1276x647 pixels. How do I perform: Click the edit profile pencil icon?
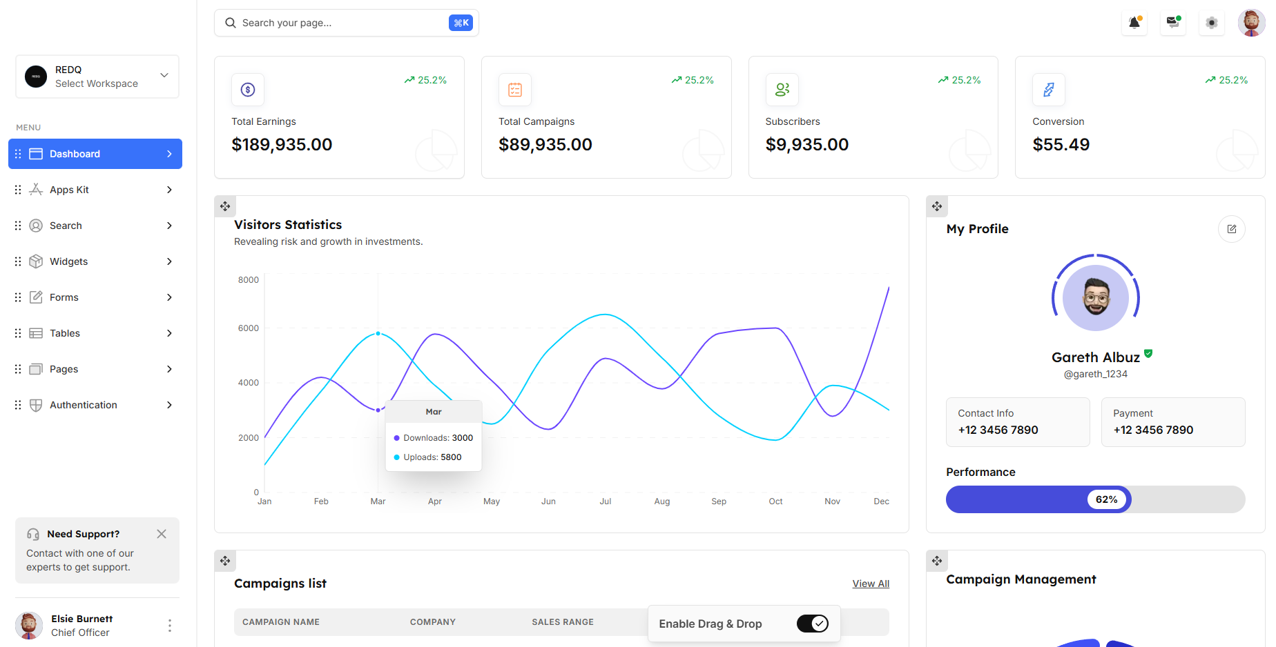pos(1231,229)
